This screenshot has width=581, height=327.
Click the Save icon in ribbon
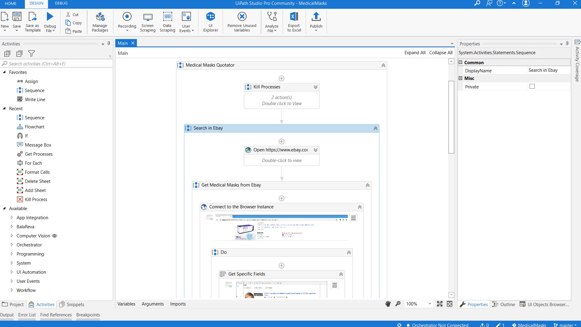point(17,17)
